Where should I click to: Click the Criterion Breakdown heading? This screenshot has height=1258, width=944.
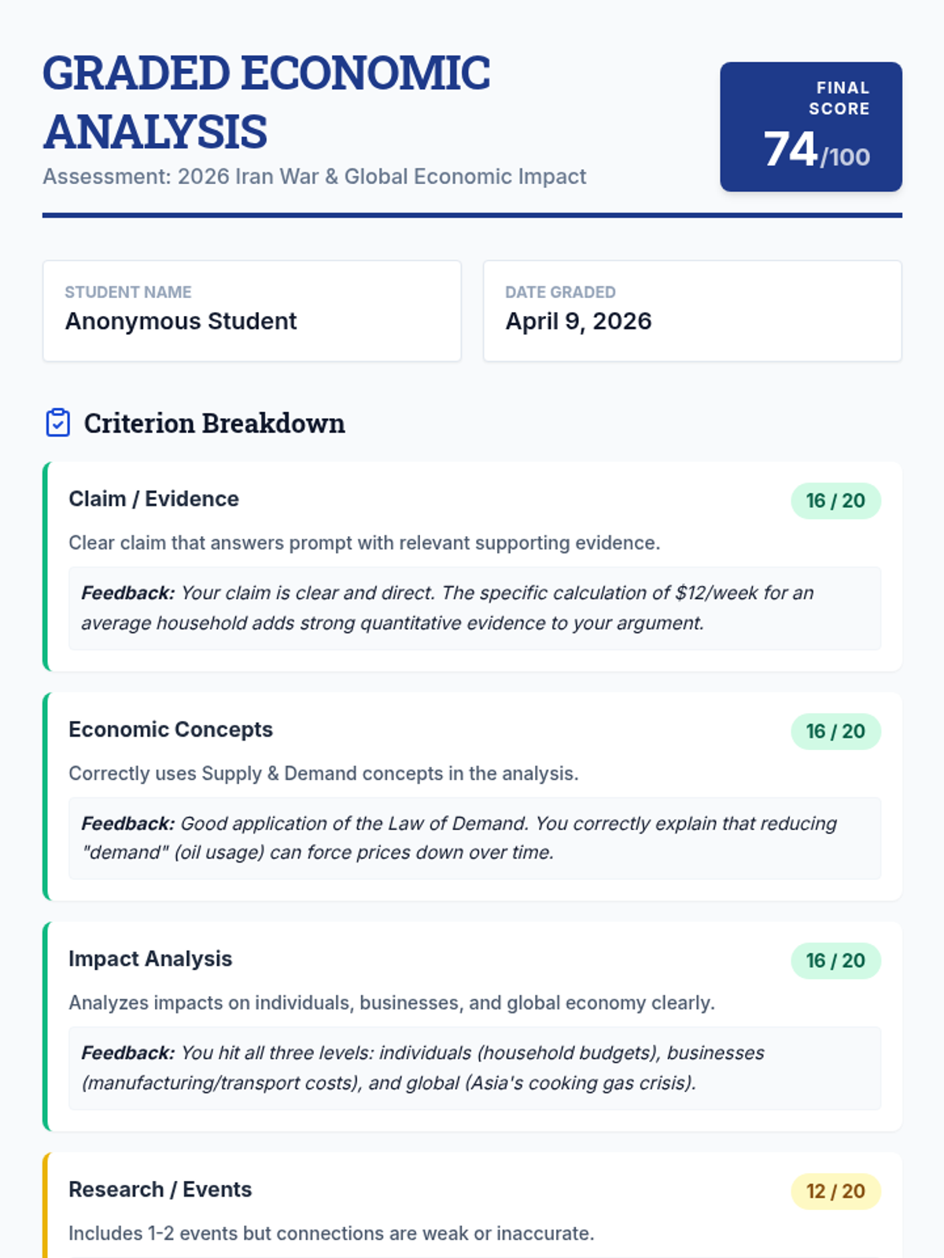click(214, 424)
